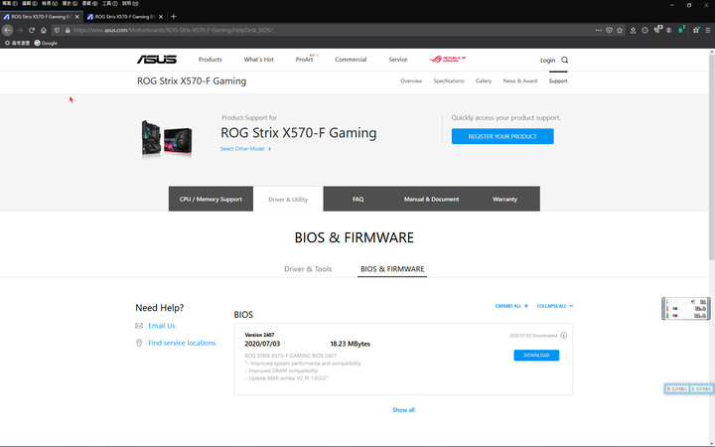Open site search magnifier icon

pos(564,60)
